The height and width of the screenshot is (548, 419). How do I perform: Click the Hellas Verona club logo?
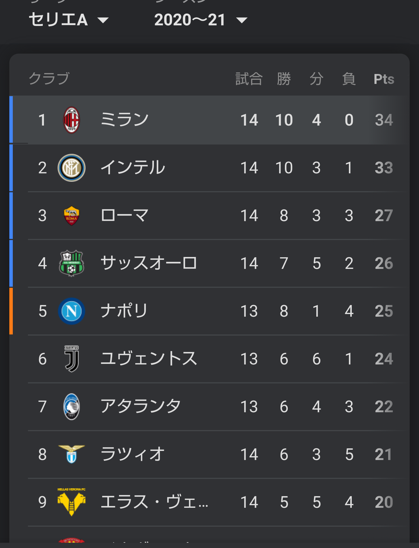pyautogui.click(x=72, y=502)
